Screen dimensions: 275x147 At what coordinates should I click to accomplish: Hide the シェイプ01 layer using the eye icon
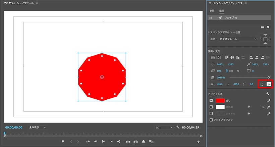click(x=211, y=18)
